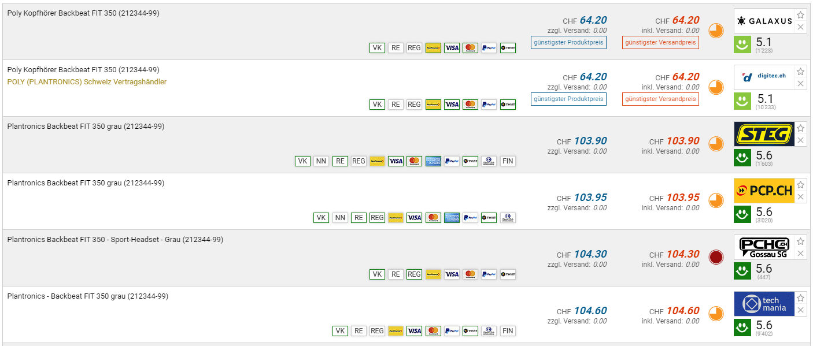The width and height of the screenshot is (813, 346).
Task: Open Plantronics Backbeat FIT 350 Sport-Headset listing
Action: click(x=115, y=240)
